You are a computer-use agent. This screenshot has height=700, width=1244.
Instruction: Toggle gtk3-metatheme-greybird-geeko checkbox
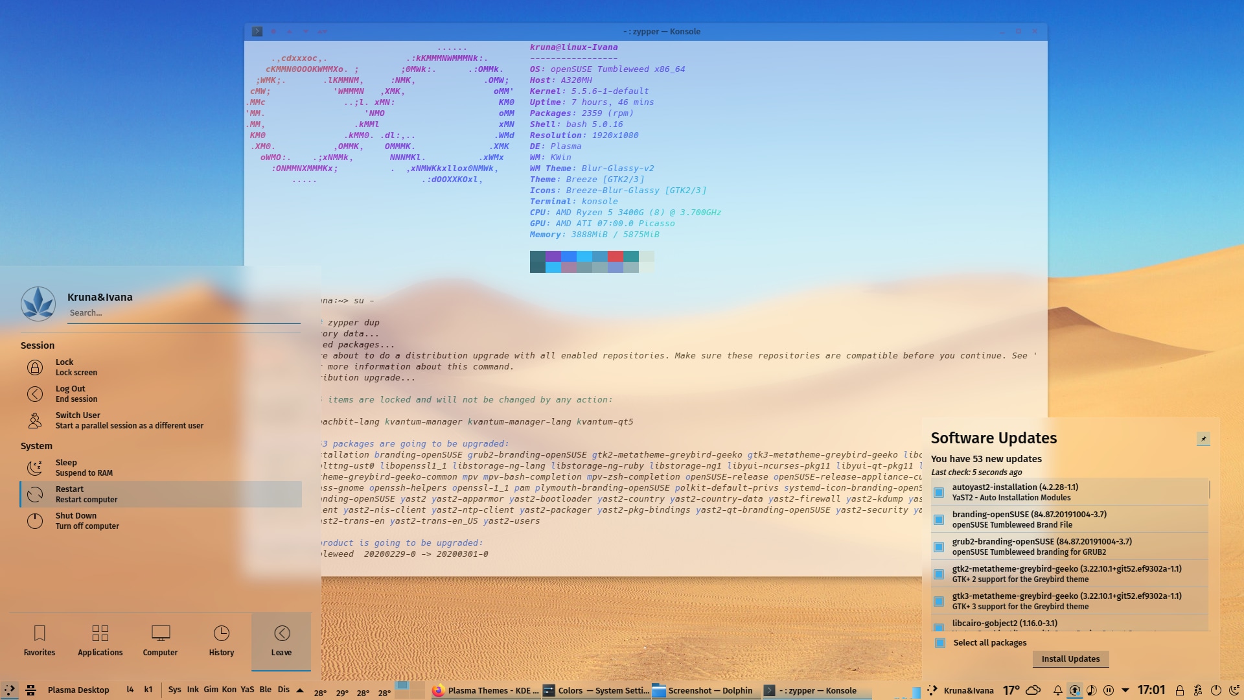(939, 601)
